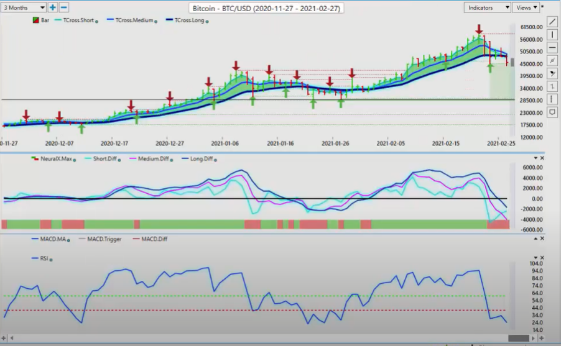Click the Short.Diff legend entry
This screenshot has height=346, width=561.
coord(105,158)
